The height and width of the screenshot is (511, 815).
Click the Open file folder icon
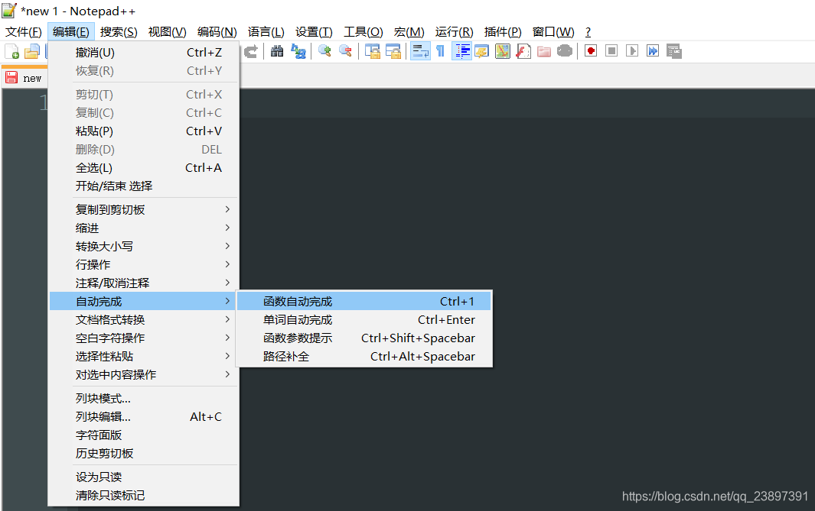pos(32,51)
